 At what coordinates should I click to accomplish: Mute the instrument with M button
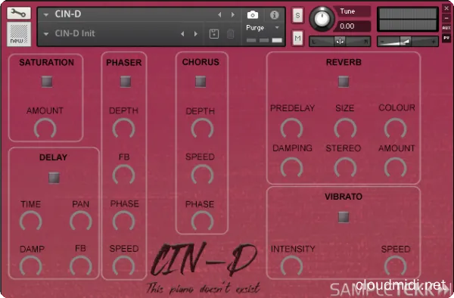(297, 38)
